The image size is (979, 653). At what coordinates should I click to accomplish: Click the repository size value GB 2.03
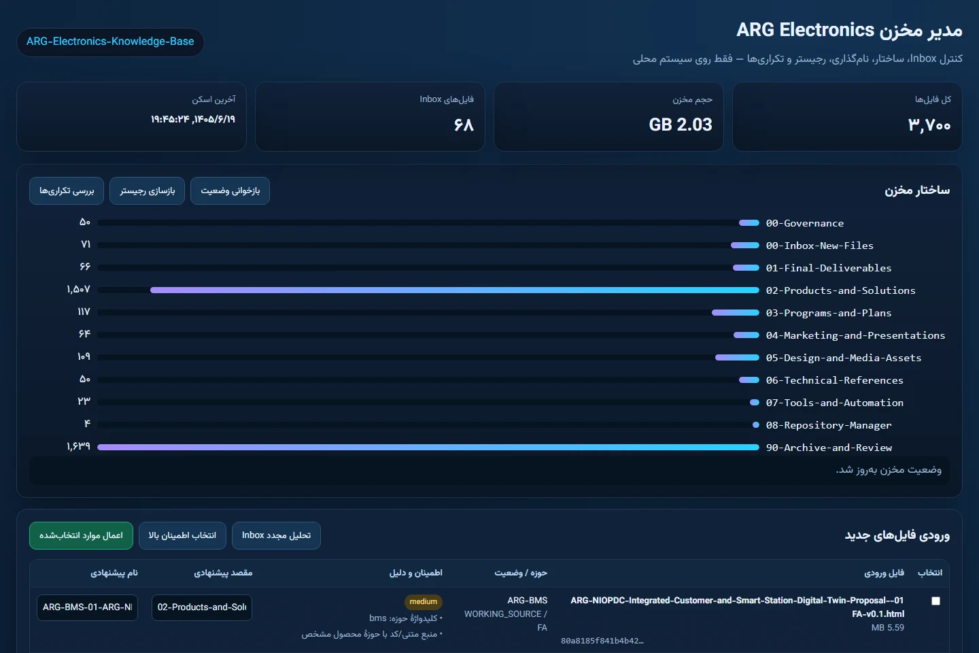click(x=681, y=125)
